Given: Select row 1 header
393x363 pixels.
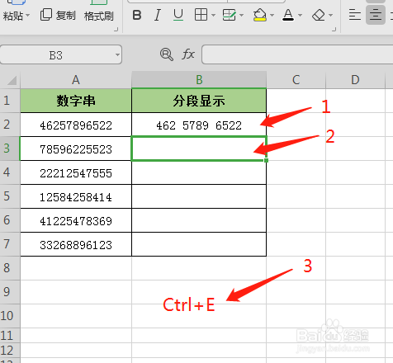Looking at the screenshot, I should coord(10,101).
